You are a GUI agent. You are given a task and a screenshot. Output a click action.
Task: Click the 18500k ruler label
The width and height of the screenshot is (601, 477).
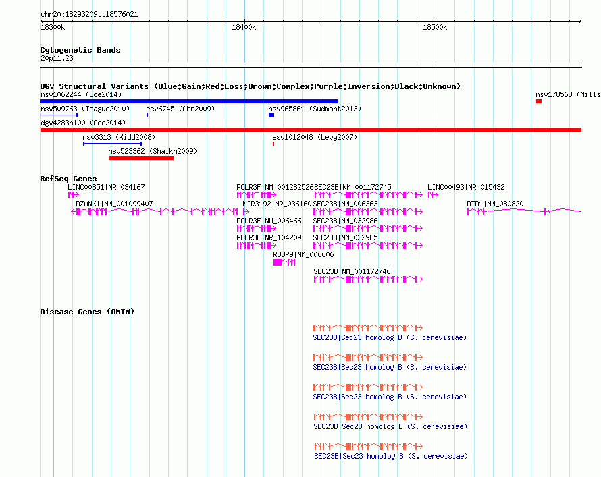pos(435,27)
